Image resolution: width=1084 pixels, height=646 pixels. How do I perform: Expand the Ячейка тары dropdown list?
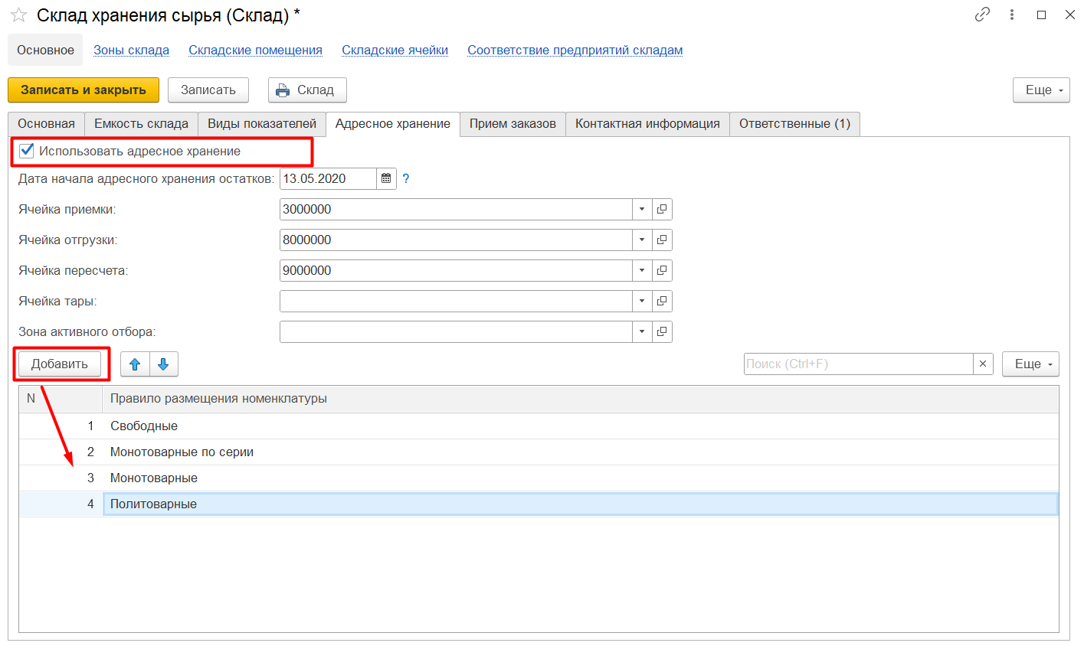pos(642,301)
